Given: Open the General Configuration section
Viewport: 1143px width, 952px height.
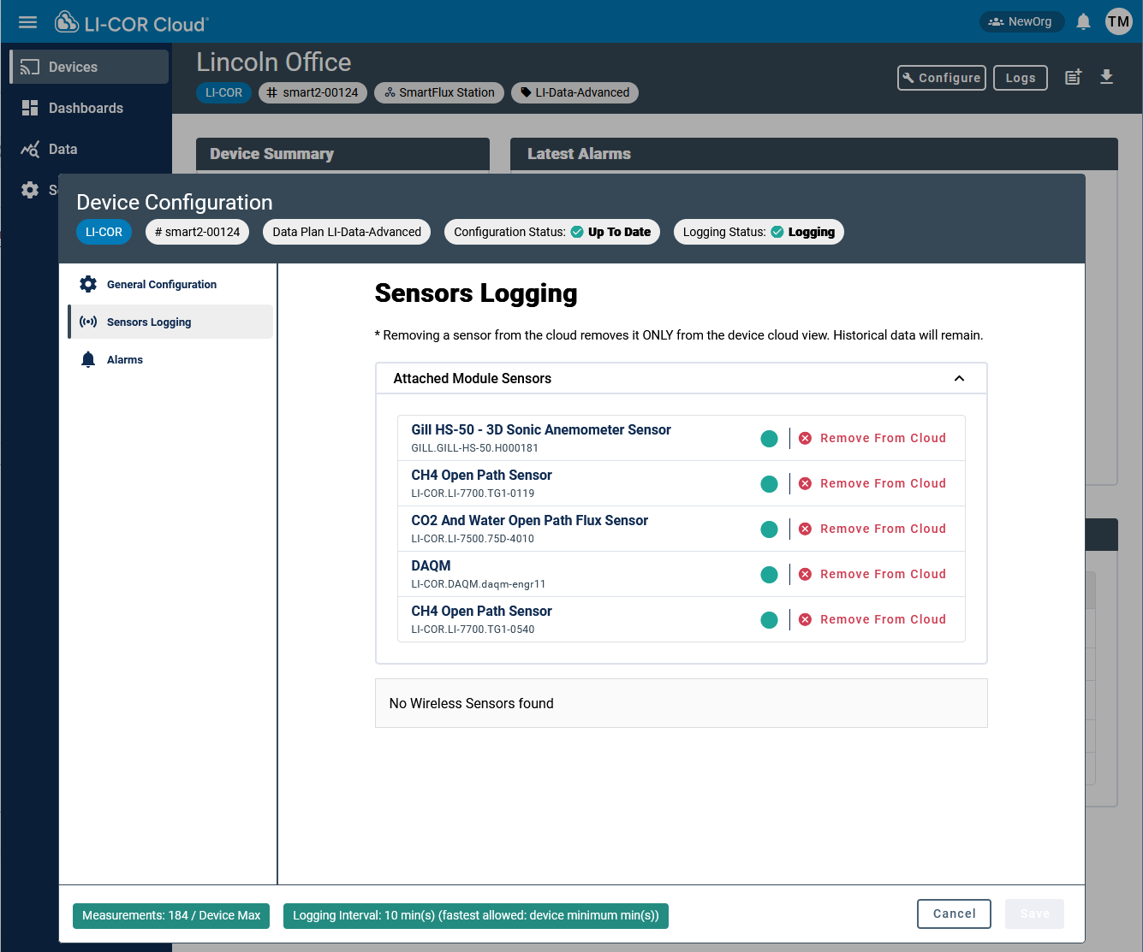Looking at the screenshot, I should pos(170,284).
